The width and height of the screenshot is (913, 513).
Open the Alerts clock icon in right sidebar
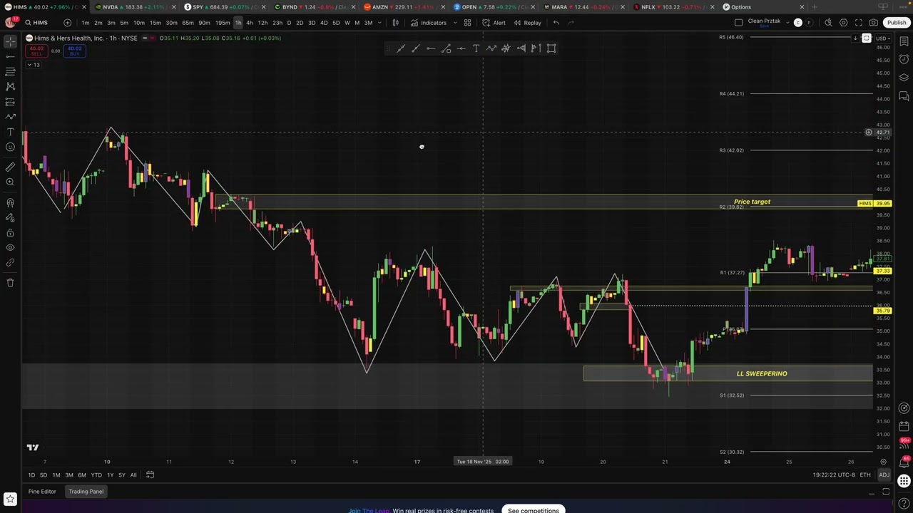(904, 59)
